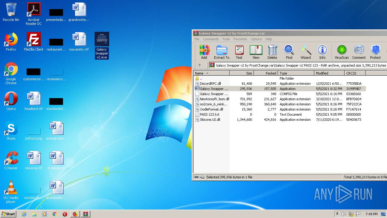
Task: Click the taskbar clock showing 7:49 PM
Action: point(371,214)
